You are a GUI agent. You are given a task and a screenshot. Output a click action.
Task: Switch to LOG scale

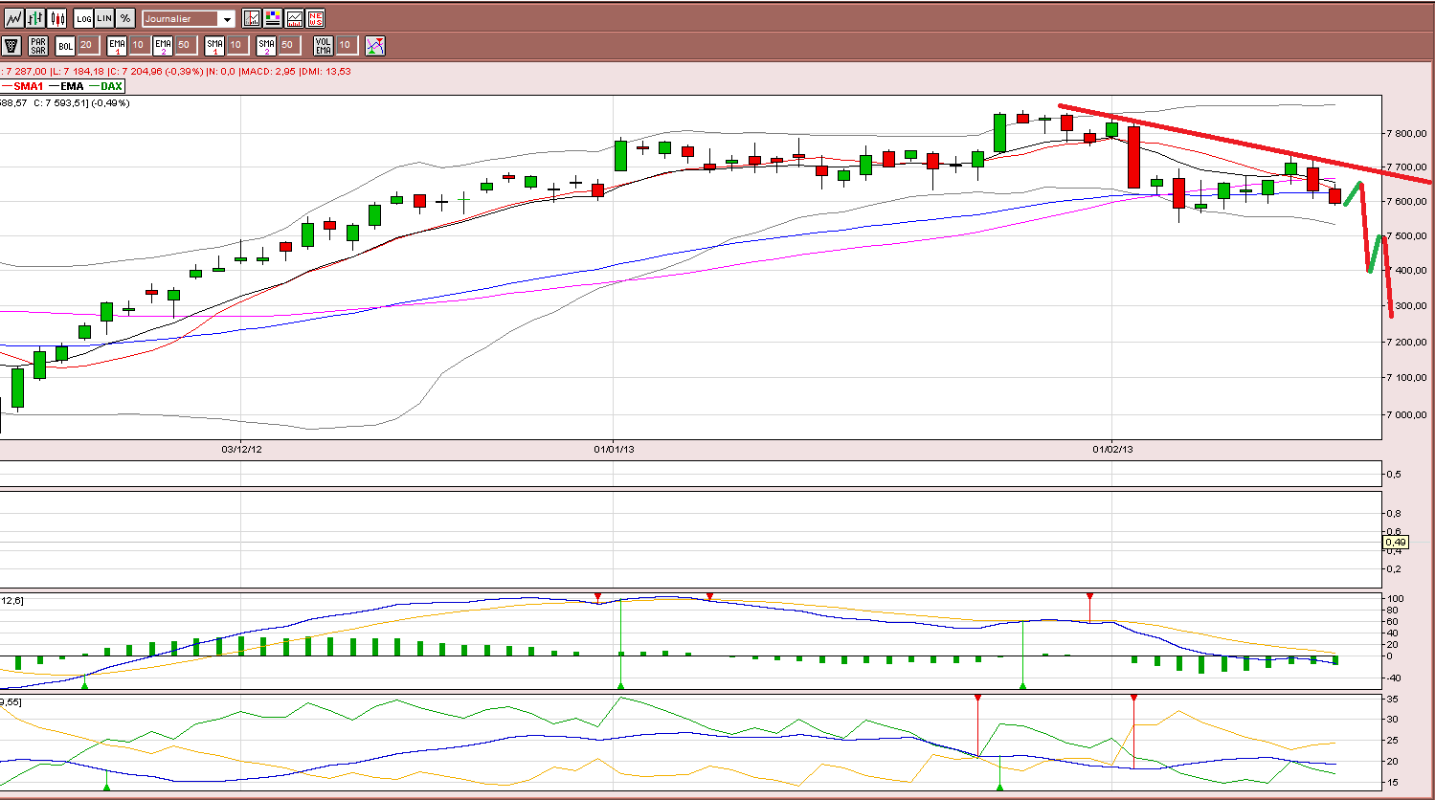click(83, 18)
